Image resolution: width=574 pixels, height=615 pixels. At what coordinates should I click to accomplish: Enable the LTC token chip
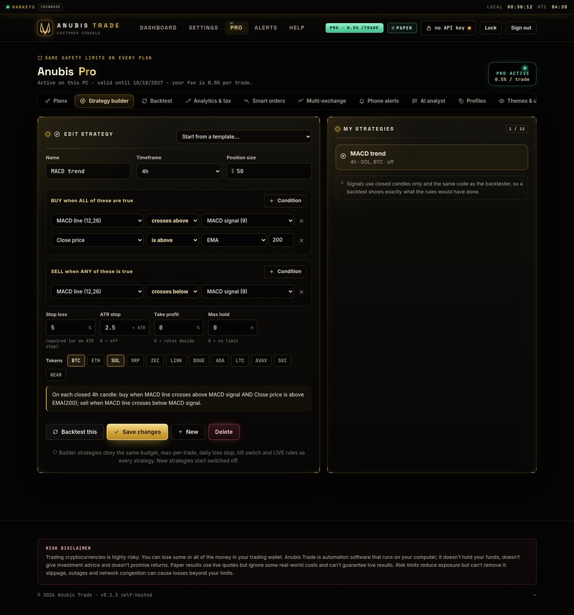click(x=240, y=361)
